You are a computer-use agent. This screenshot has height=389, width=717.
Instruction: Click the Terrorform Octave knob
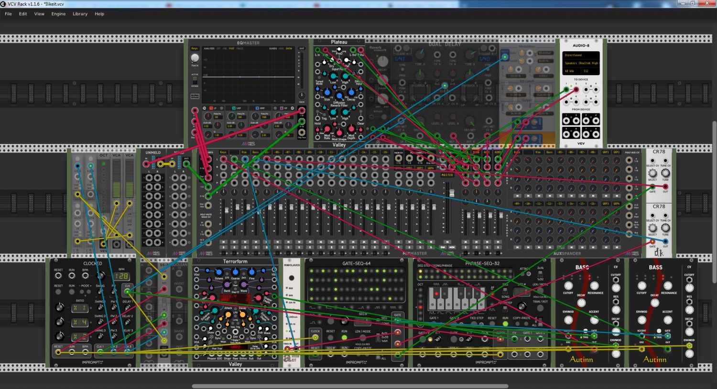point(218,273)
